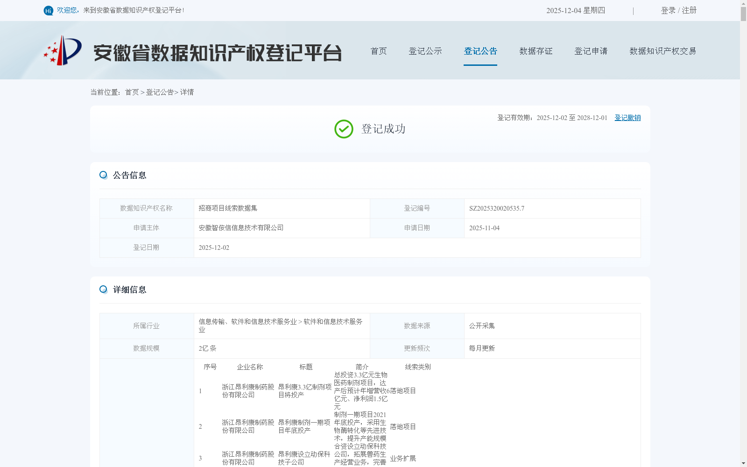Click the date 2025-12-04 星期四
The width and height of the screenshot is (747, 467).
pyautogui.click(x=576, y=10)
